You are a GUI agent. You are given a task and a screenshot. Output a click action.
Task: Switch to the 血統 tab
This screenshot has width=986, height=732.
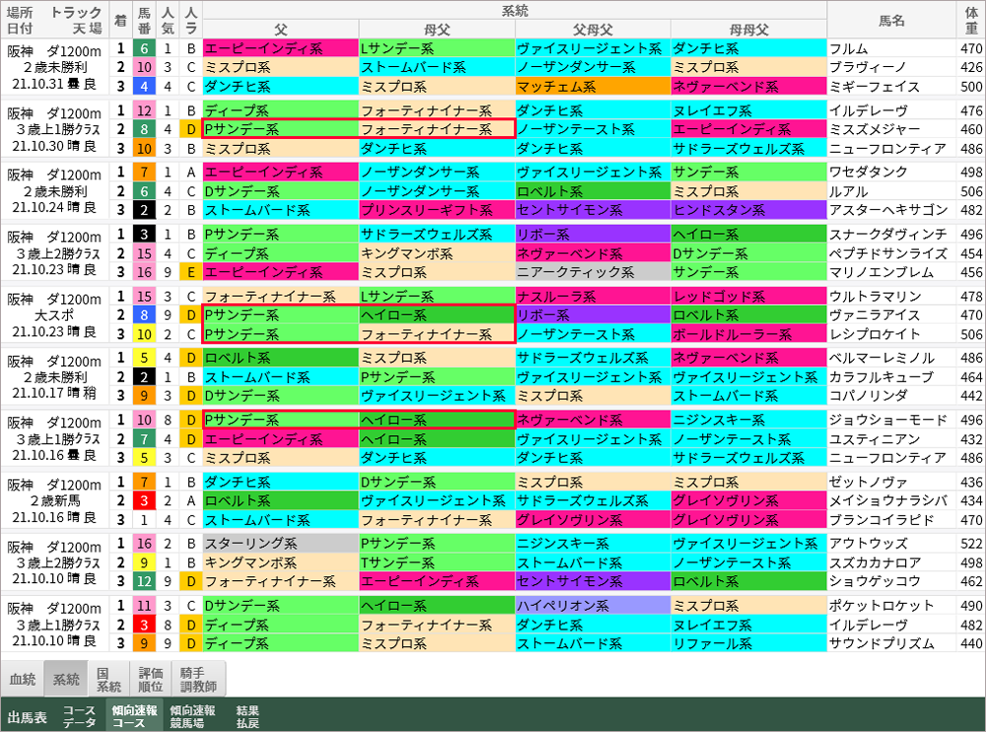pos(23,679)
